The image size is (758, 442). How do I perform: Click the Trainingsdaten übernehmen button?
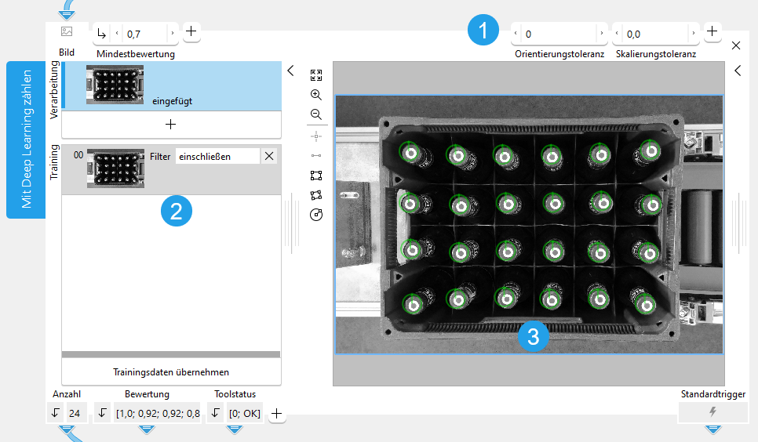(171, 371)
